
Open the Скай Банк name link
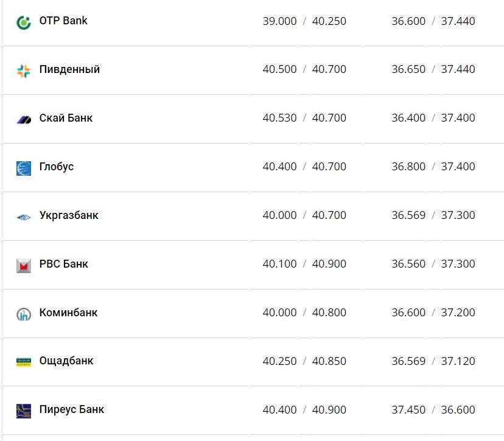(x=66, y=118)
